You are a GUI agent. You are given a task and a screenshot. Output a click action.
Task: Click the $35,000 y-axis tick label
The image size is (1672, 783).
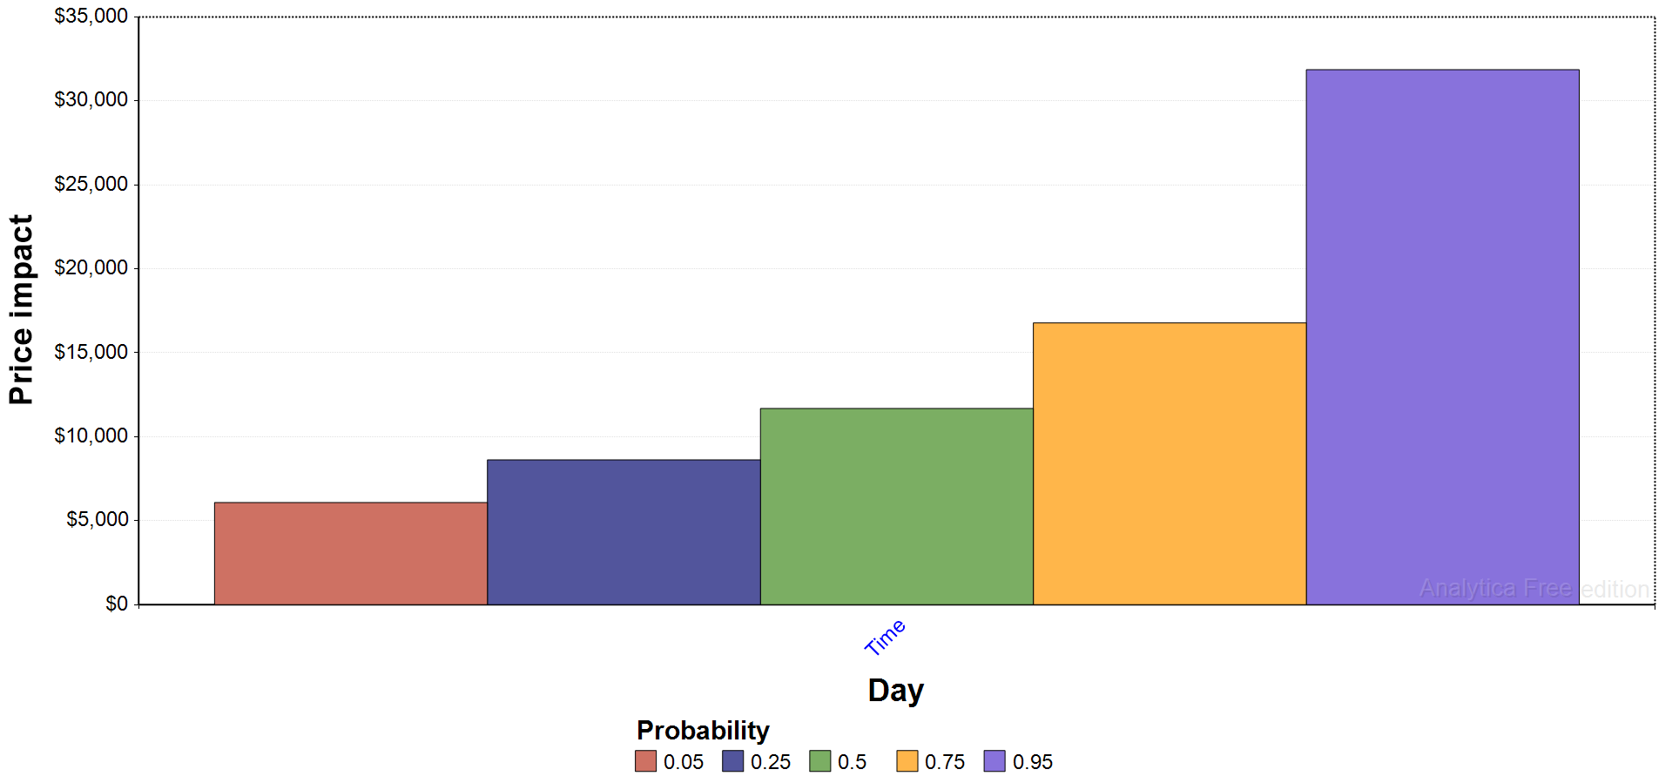point(91,16)
